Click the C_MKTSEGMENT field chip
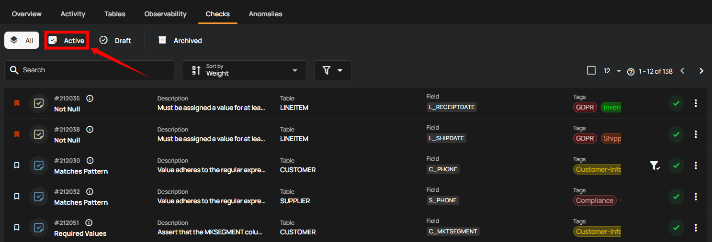The image size is (712, 242). click(x=453, y=231)
